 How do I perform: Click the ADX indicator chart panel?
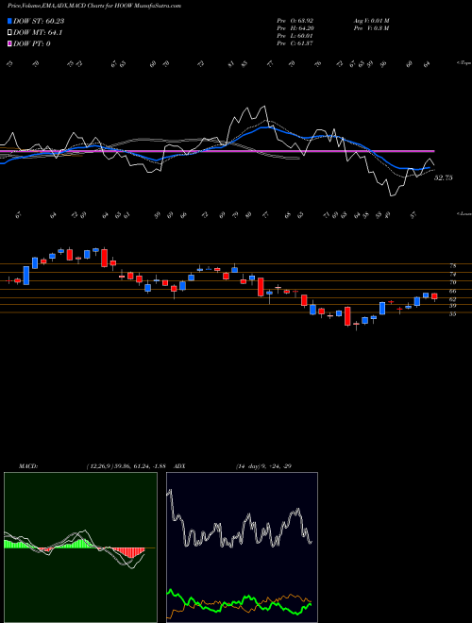point(242,547)
